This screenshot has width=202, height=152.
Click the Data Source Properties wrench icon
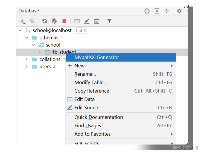(x=54, y=21)
